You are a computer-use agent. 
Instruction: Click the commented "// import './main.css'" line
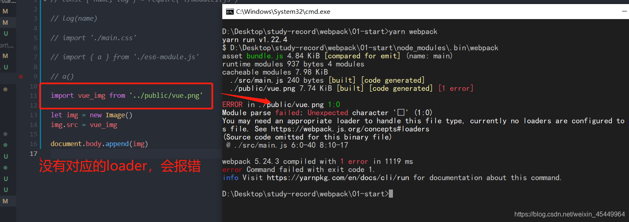click(93, 38)
